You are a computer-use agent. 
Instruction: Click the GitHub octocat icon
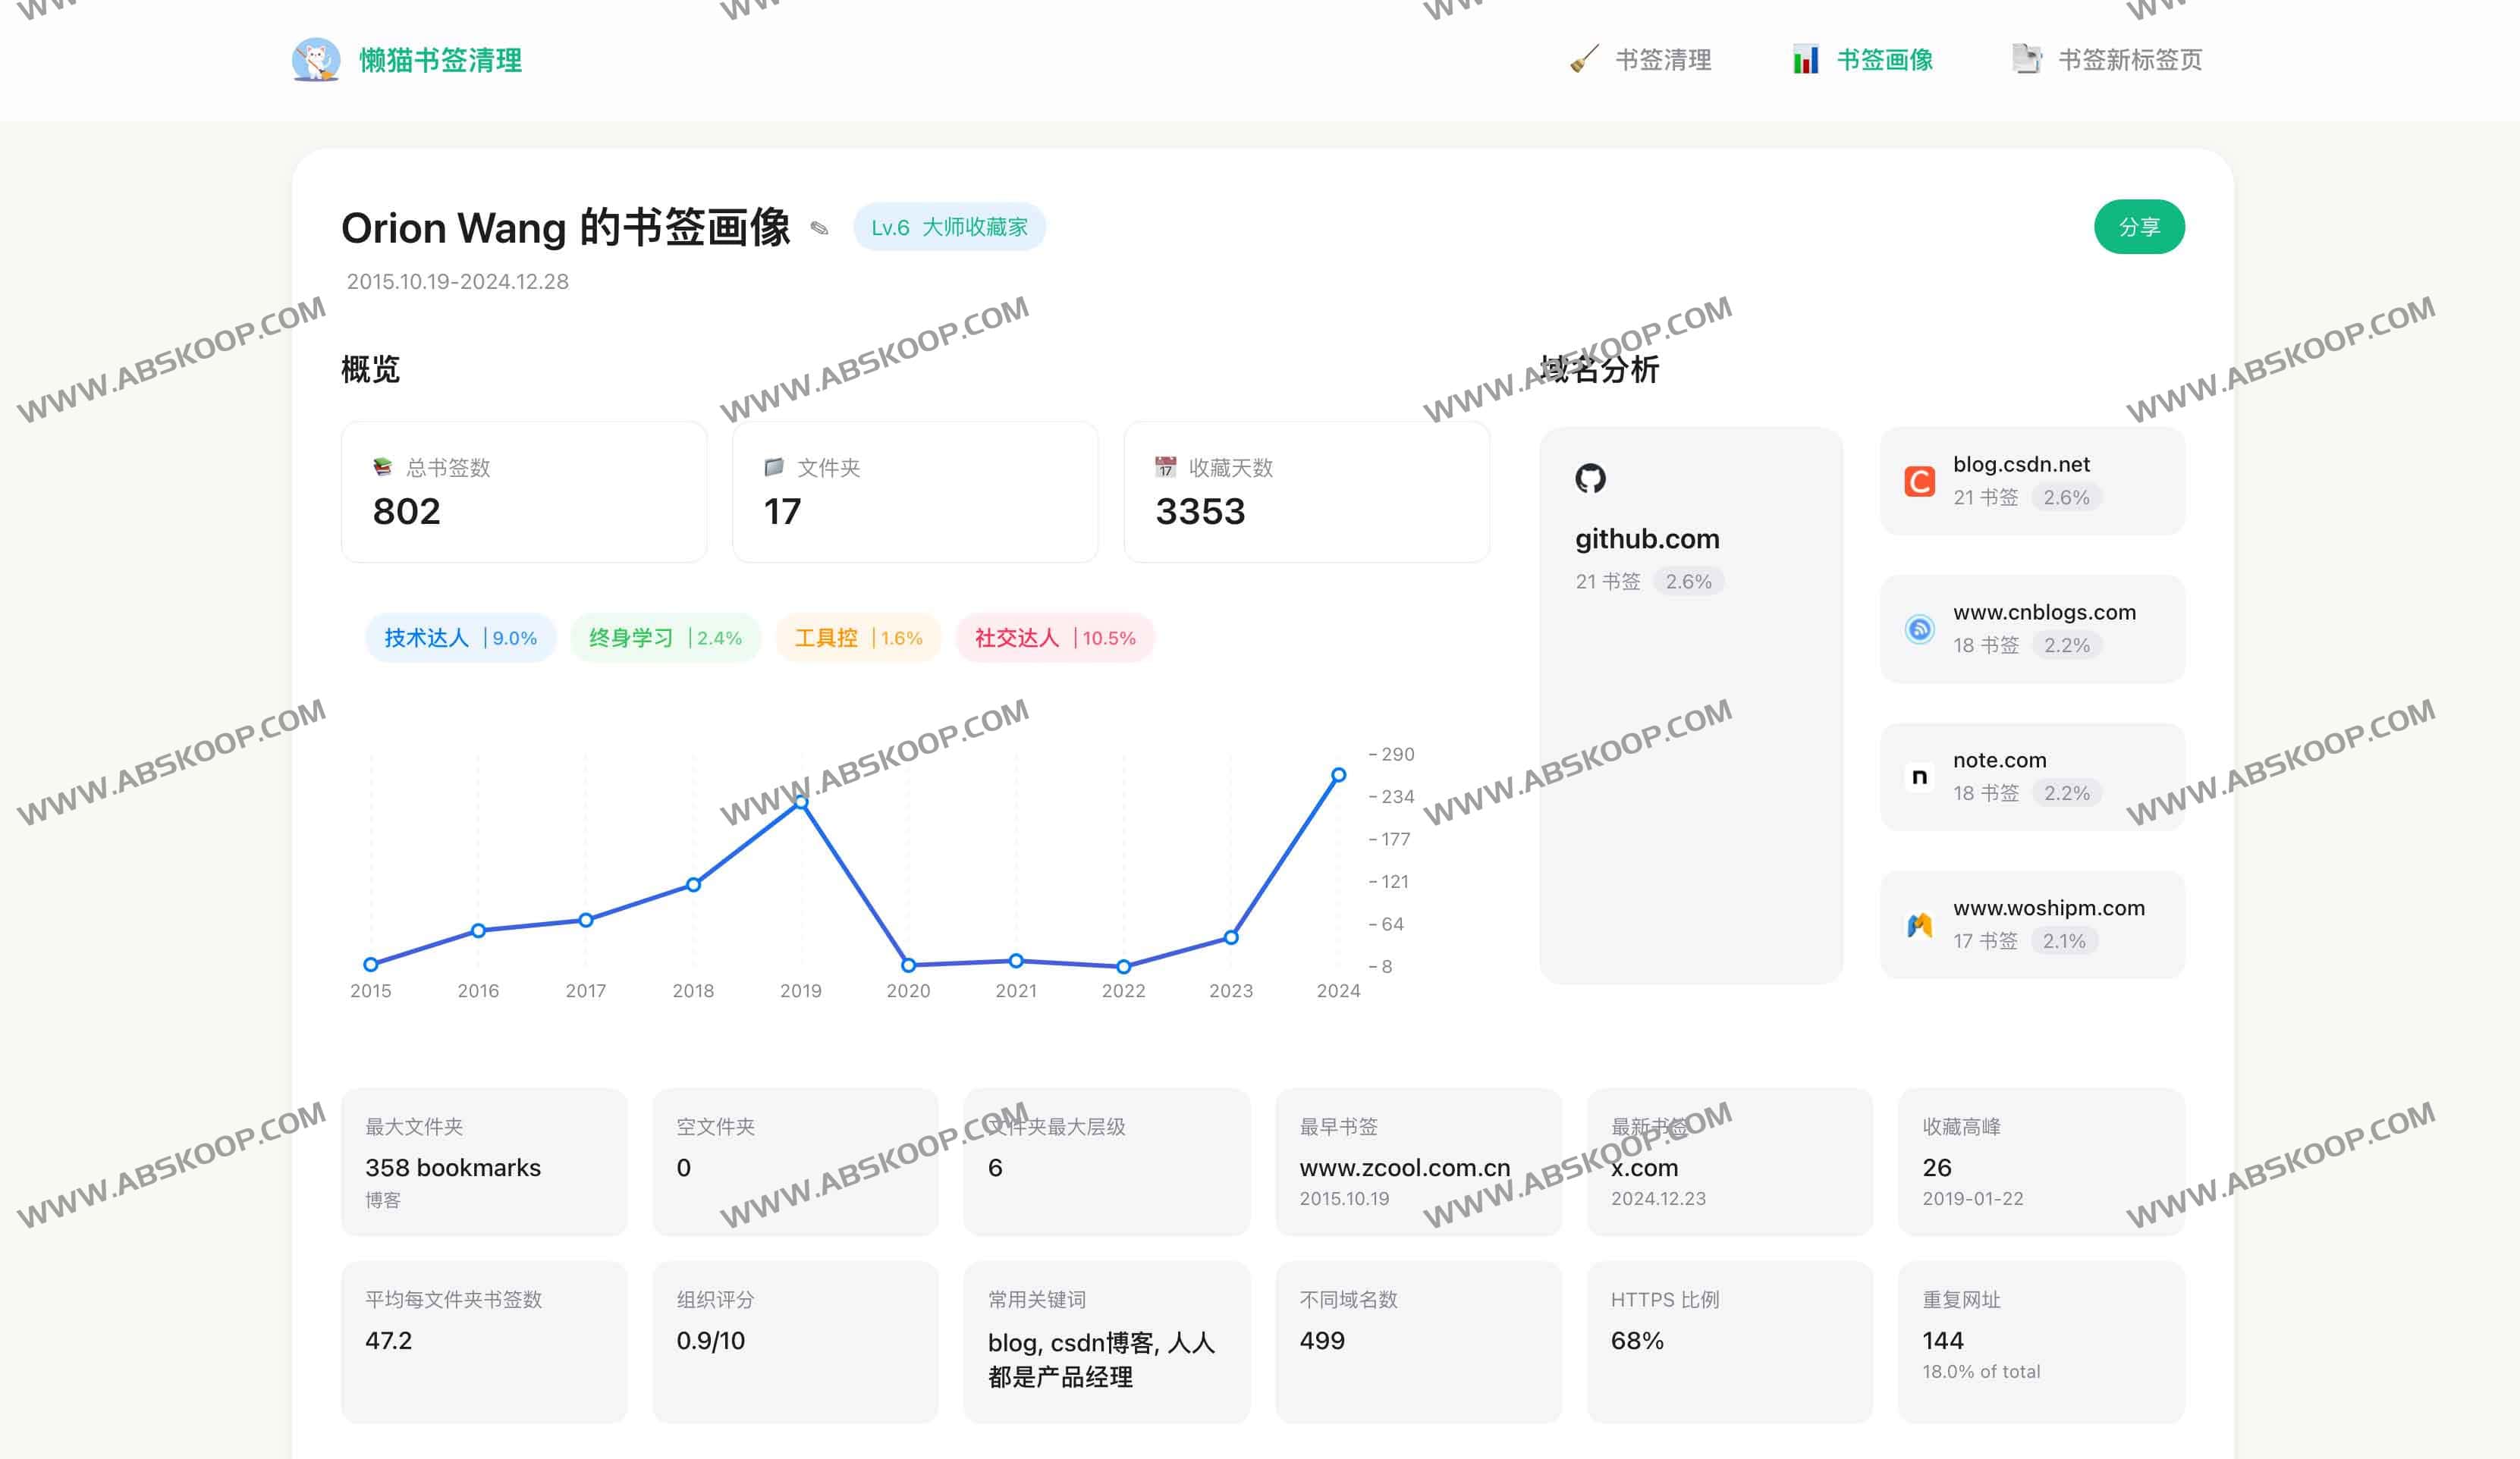point(1590,478)
